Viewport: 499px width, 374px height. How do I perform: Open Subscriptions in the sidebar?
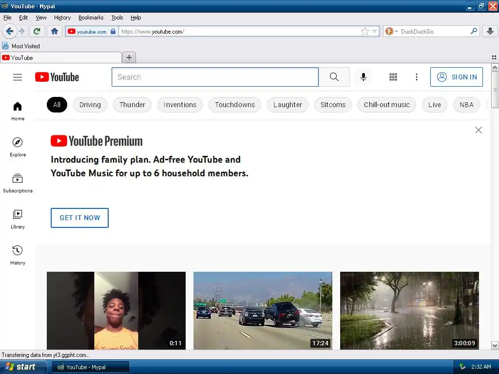[x=18, y=183]
